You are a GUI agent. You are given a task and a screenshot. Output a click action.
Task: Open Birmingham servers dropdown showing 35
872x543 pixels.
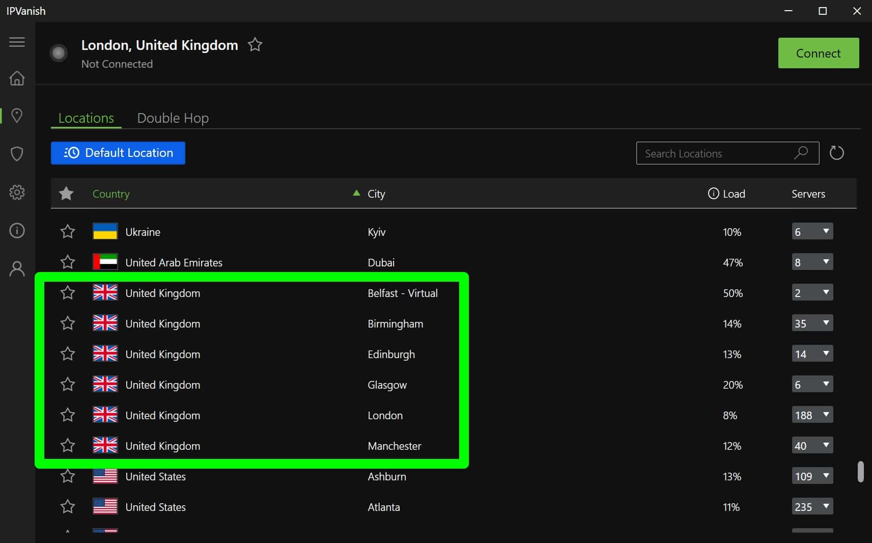812,323
